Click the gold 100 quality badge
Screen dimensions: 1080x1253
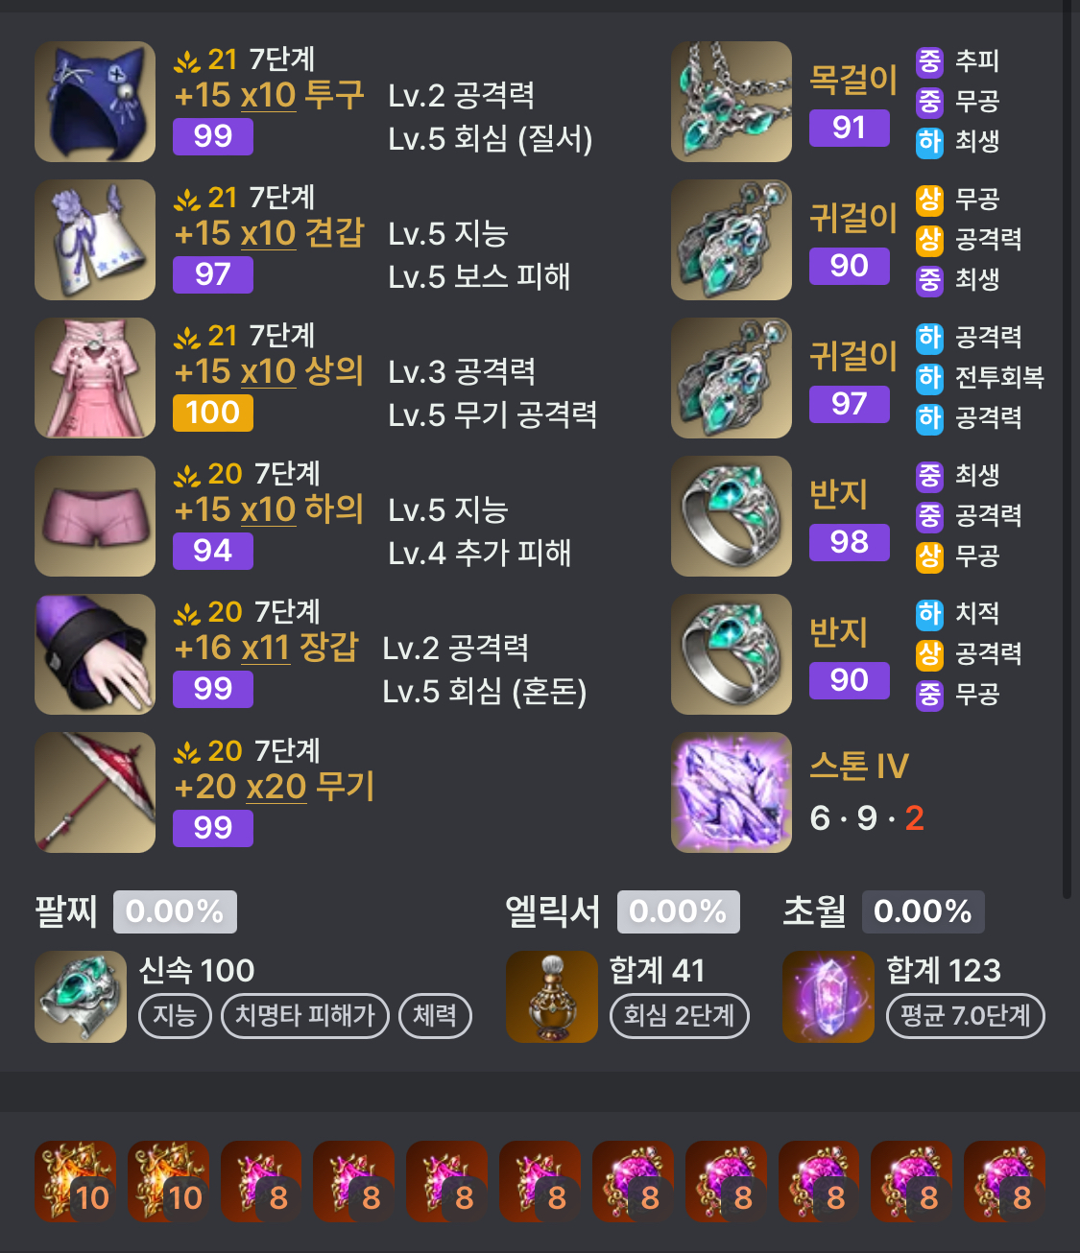(213, 413)
